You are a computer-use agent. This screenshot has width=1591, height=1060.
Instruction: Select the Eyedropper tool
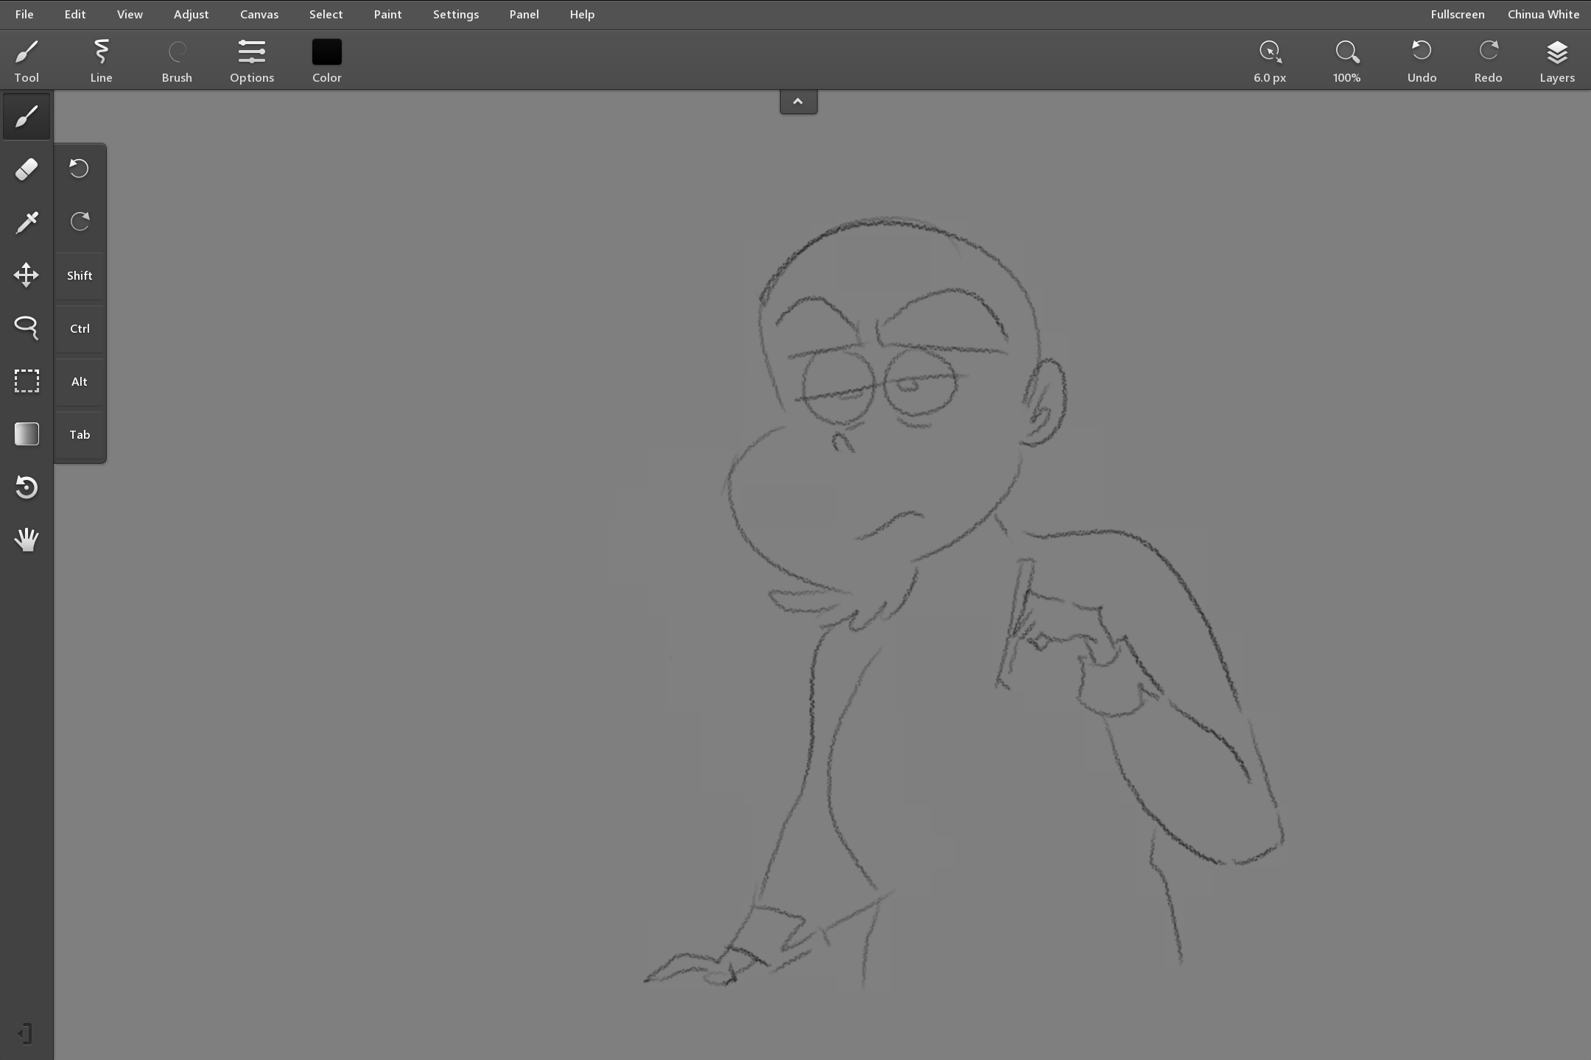click(27, 222)
